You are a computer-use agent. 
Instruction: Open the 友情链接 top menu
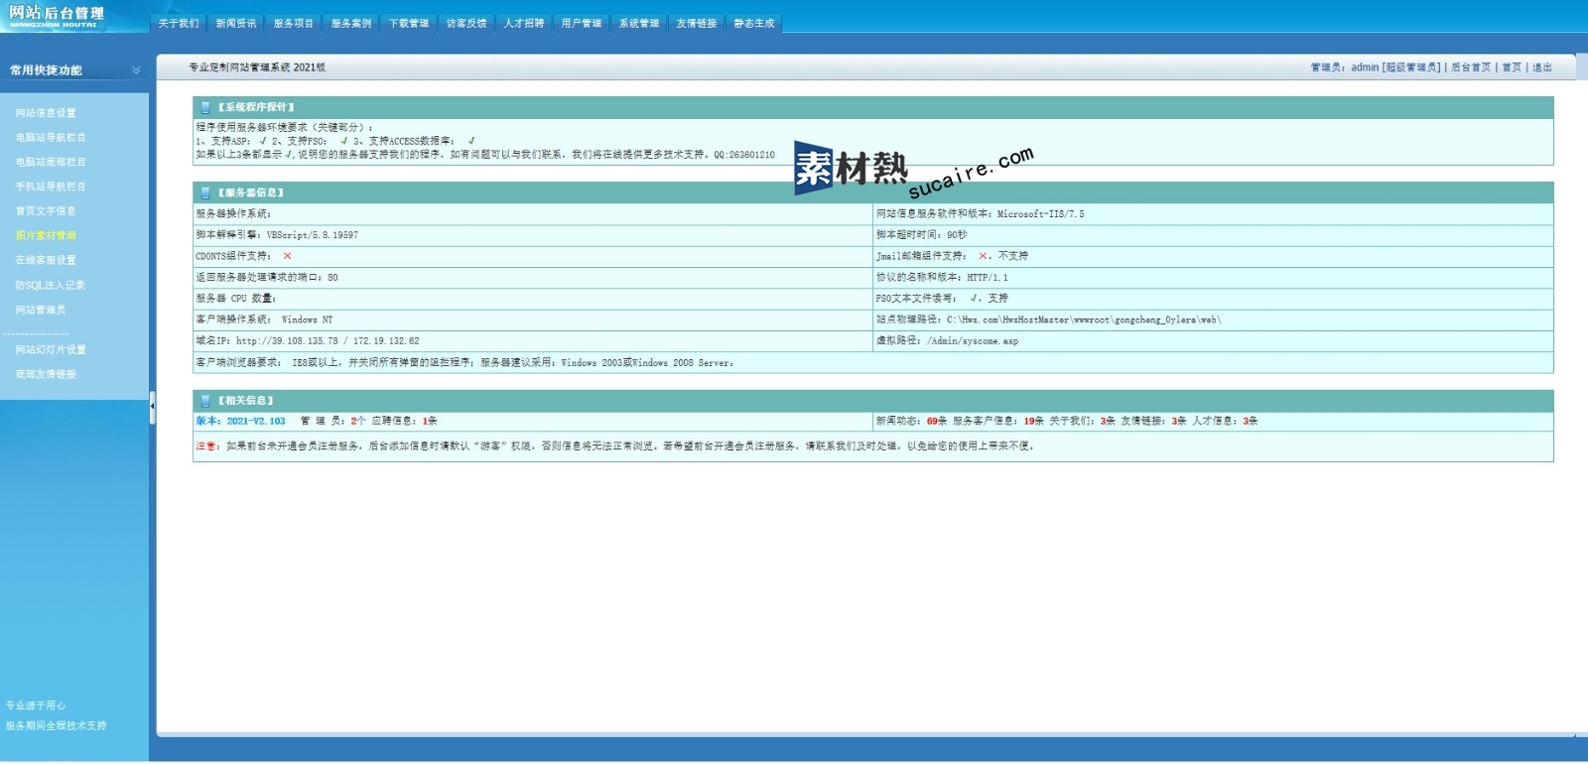pos(697,23)
